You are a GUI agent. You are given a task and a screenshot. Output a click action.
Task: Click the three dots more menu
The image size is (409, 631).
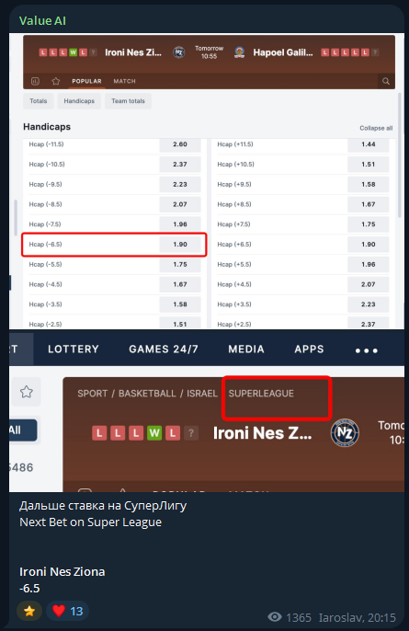click(x=367, y=350)
